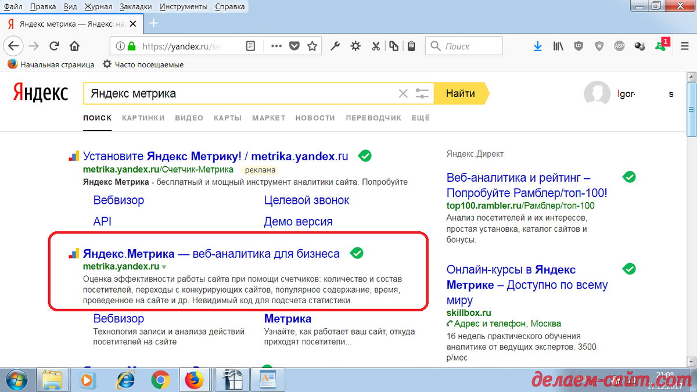Save page to Pocket icon

[294, 46]
